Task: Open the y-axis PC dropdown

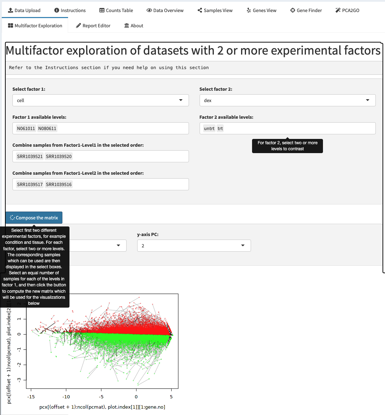Action: 194,246
